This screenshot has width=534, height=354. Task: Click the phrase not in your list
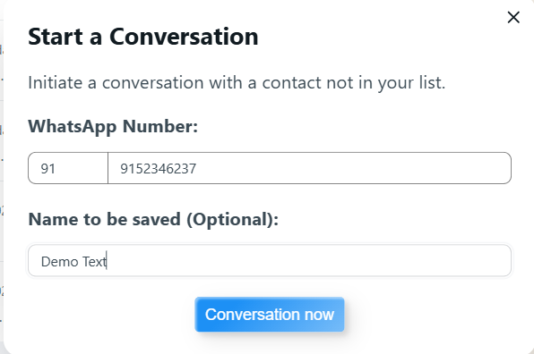pyautogui.click(x=386, y=82)
